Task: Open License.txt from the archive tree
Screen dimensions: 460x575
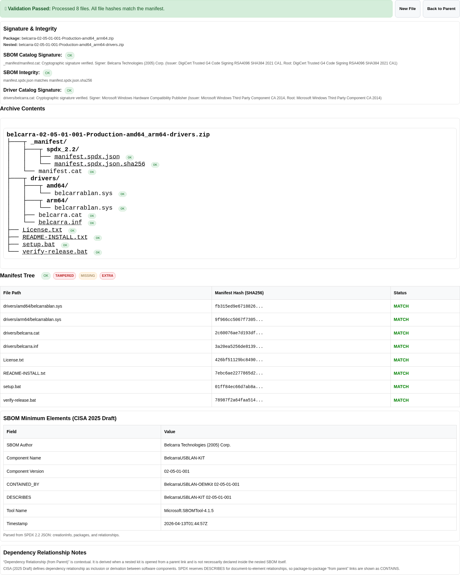Action: coord(42,230)
